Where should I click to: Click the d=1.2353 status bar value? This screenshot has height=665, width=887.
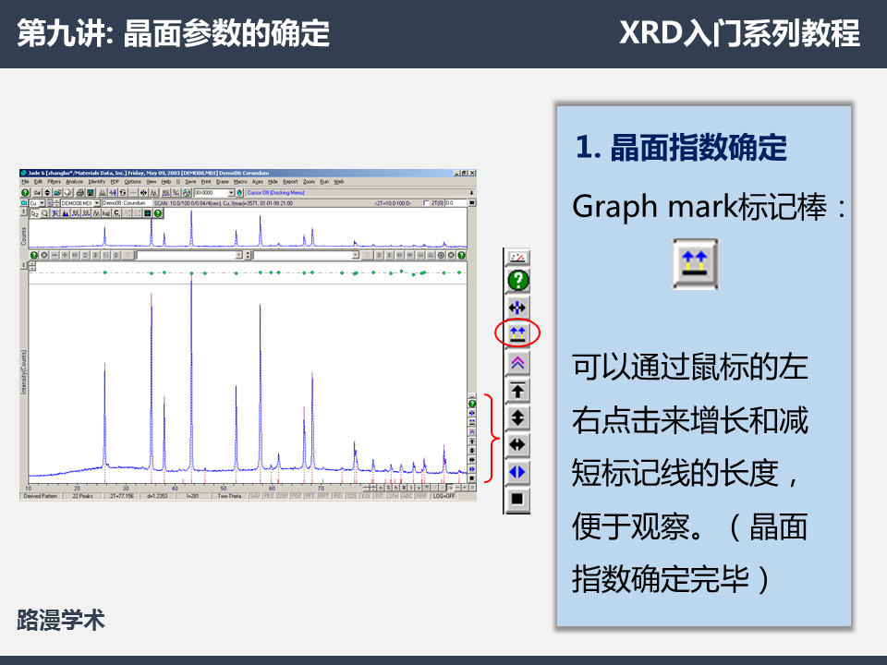click(157, 496)
